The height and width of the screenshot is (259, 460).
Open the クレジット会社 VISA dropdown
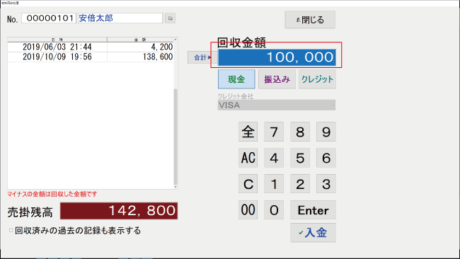point(276,105)
